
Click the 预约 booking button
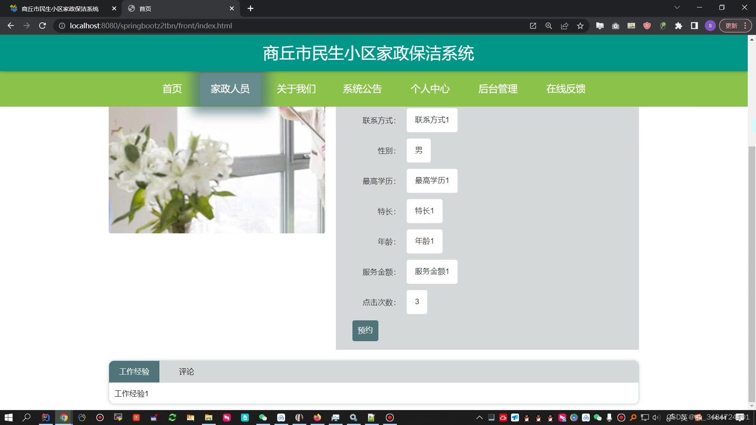(x=365, y=331)
